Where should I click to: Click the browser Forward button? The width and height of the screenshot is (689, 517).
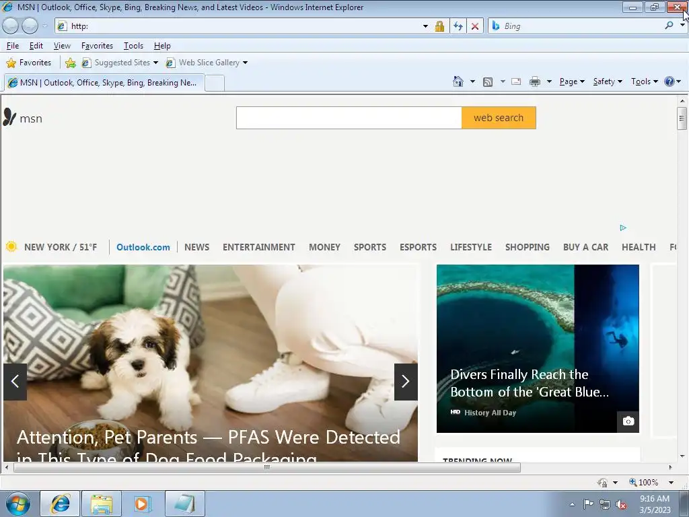[30, 26]
